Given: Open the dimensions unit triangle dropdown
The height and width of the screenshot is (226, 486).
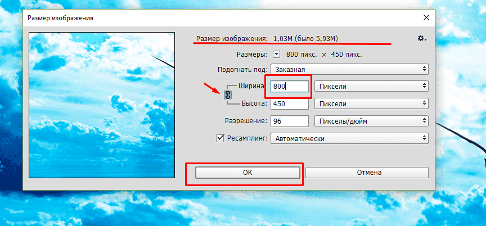Looking at the screenshot, I should click(x=277, y=55).
